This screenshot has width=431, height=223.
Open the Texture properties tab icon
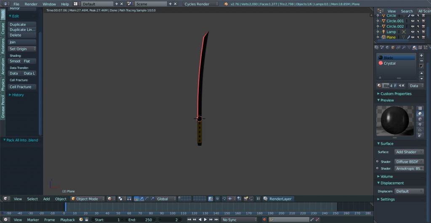[x=420, y=47]
